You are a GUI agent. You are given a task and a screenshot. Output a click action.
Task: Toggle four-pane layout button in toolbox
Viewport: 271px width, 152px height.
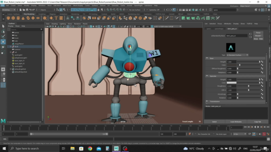click(3, 75)
